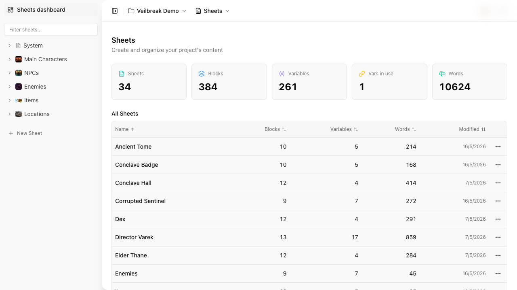Click the Vars in use stat card
This screenshot has height=290, width=517.
point(389,82)
